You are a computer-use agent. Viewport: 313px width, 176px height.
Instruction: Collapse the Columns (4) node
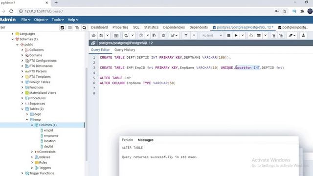(32, 125)
